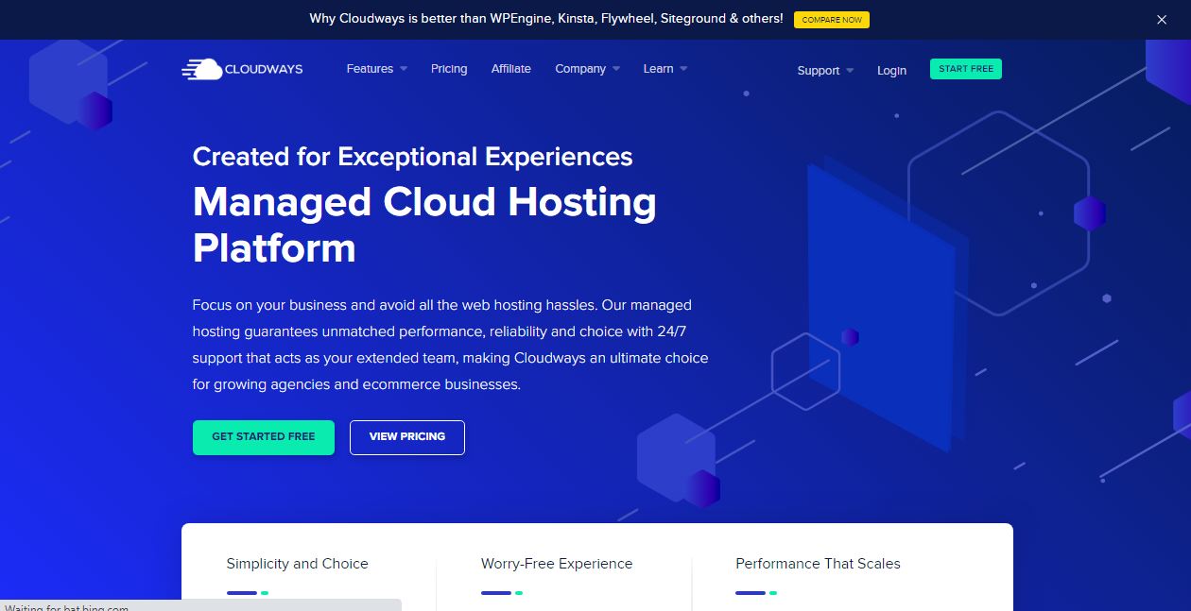1191x611 pixels.
Task: Expand the Support dropdown menu
Action: click(825, 71)
